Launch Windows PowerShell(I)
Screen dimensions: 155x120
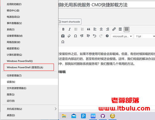pos(29,61)
